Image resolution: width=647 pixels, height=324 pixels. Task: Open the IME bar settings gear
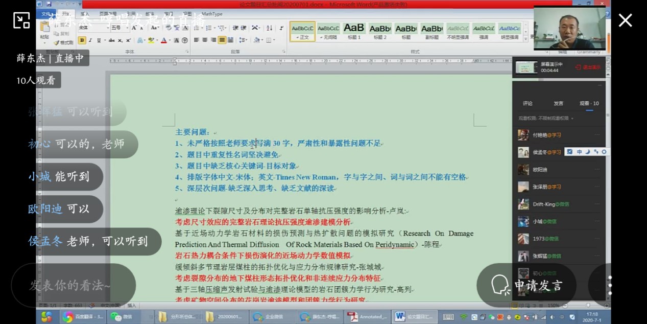pos(604,152)
